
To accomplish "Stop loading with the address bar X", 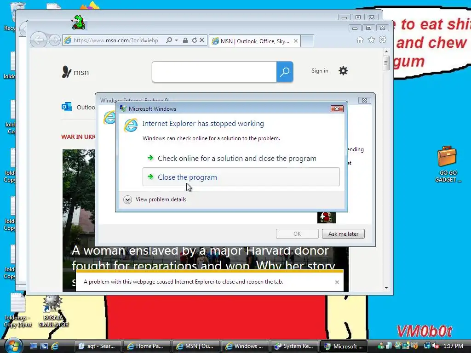I will [202, 40].
